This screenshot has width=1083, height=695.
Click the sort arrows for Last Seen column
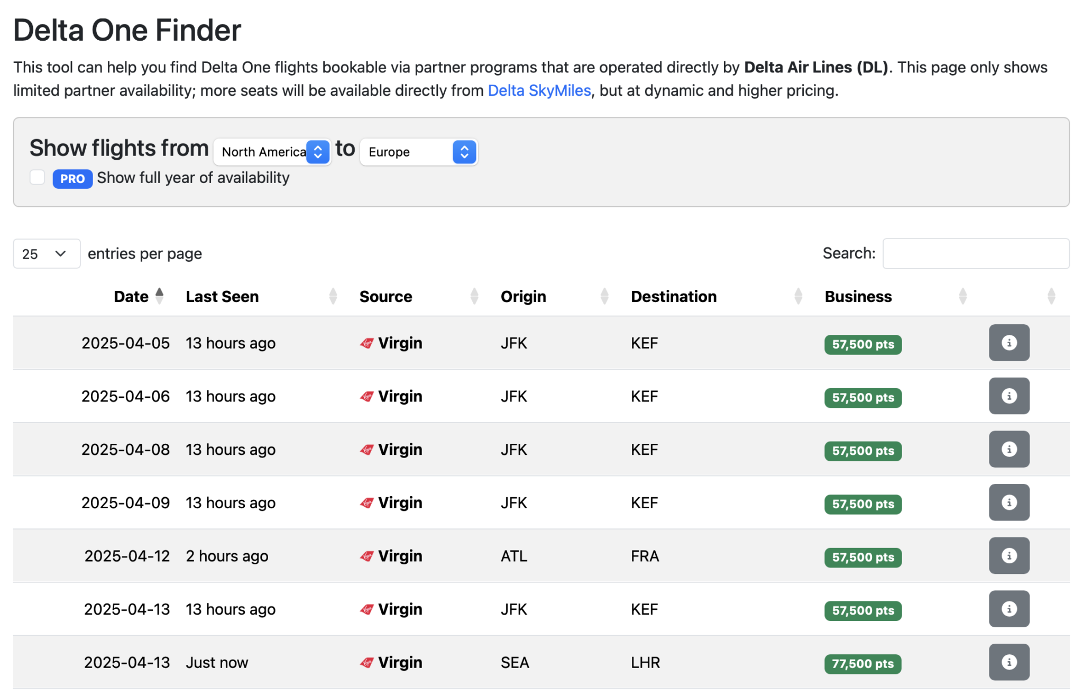pos(333,296)
